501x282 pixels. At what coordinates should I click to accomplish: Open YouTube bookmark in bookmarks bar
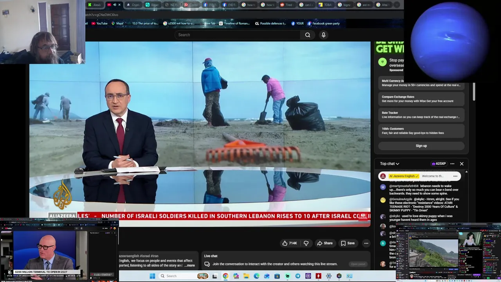tap(99, 23)
